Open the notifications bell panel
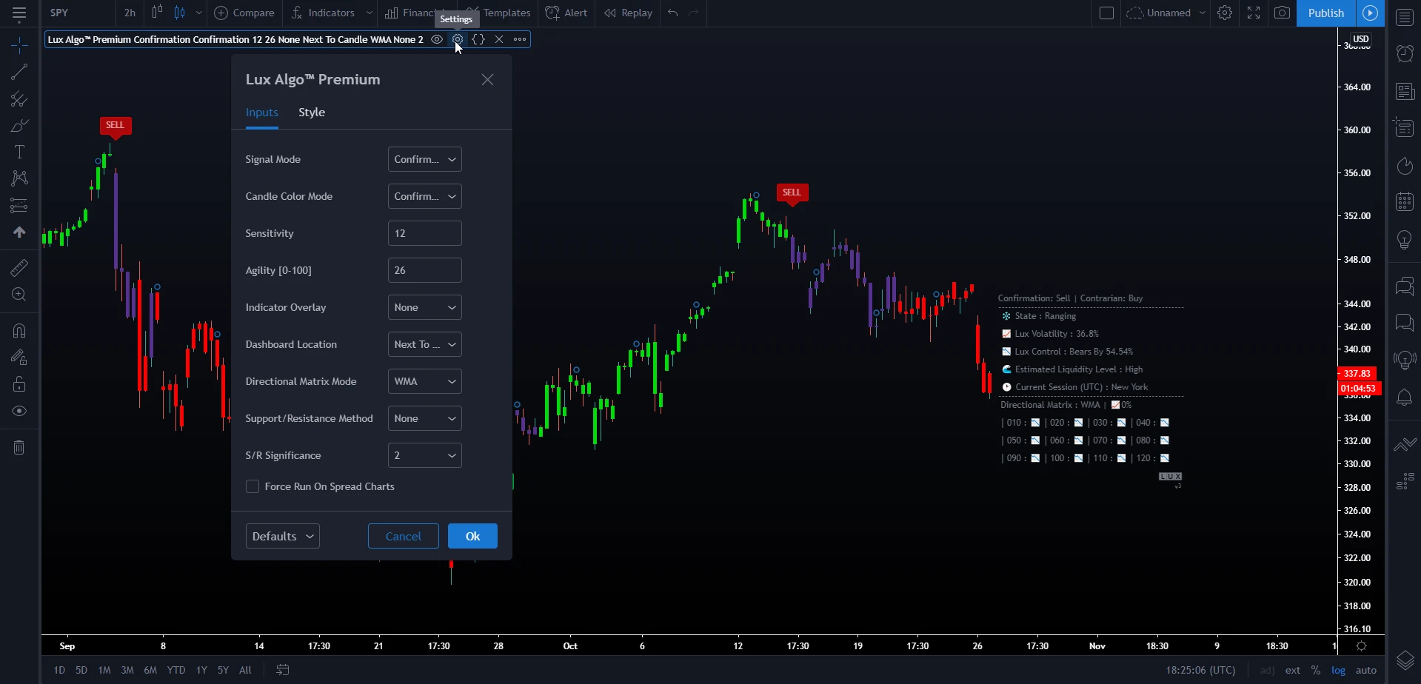The image size is (1421, 684). (x=1405, y=398)
